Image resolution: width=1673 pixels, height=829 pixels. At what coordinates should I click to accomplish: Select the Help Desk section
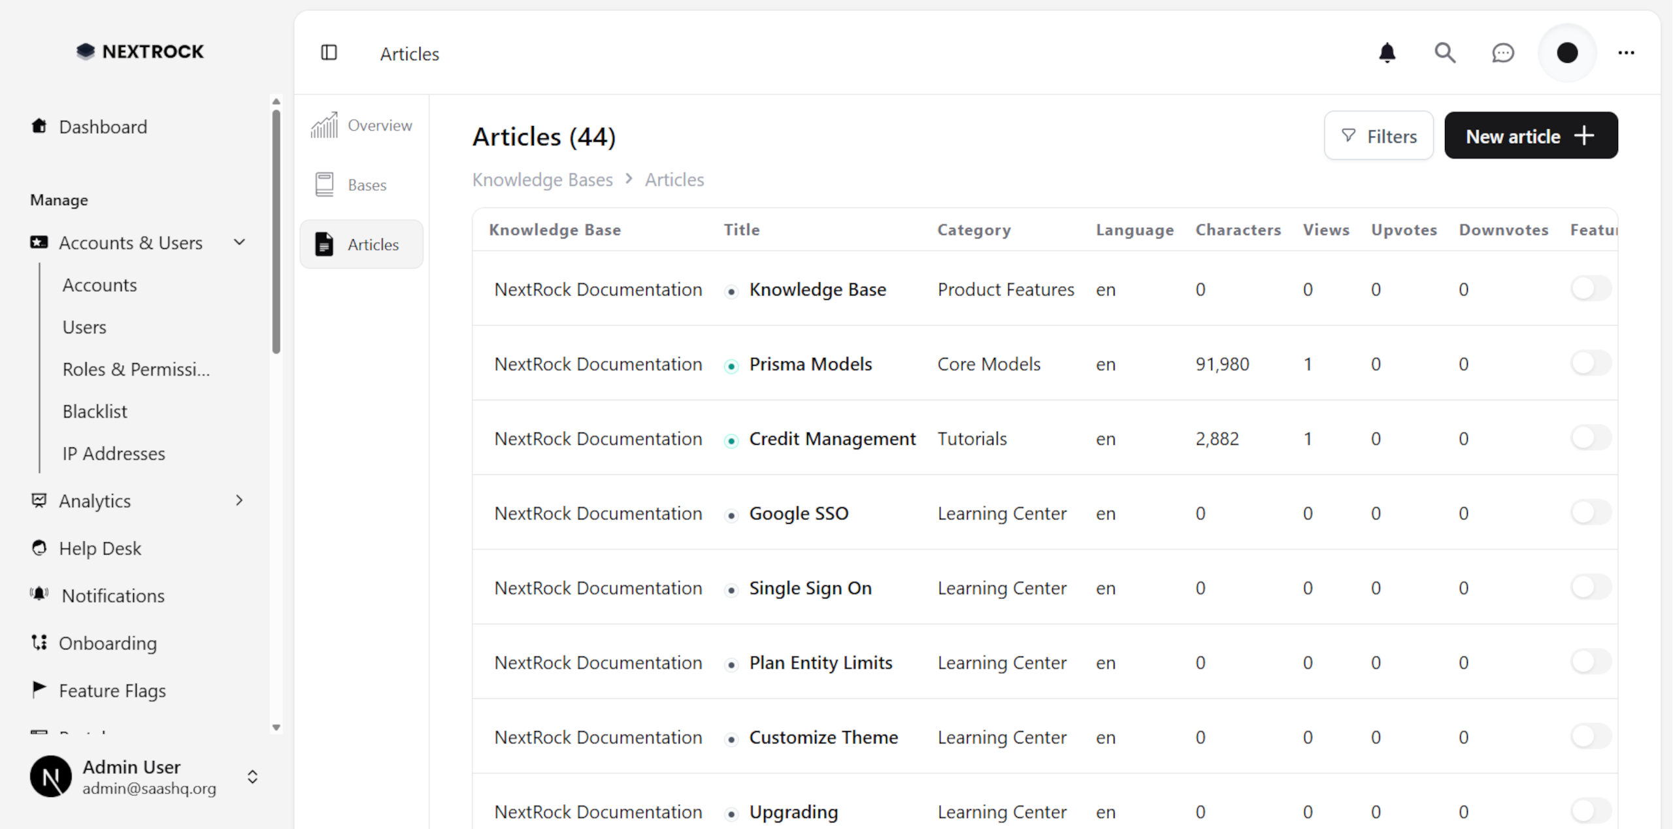pos(100,548)
